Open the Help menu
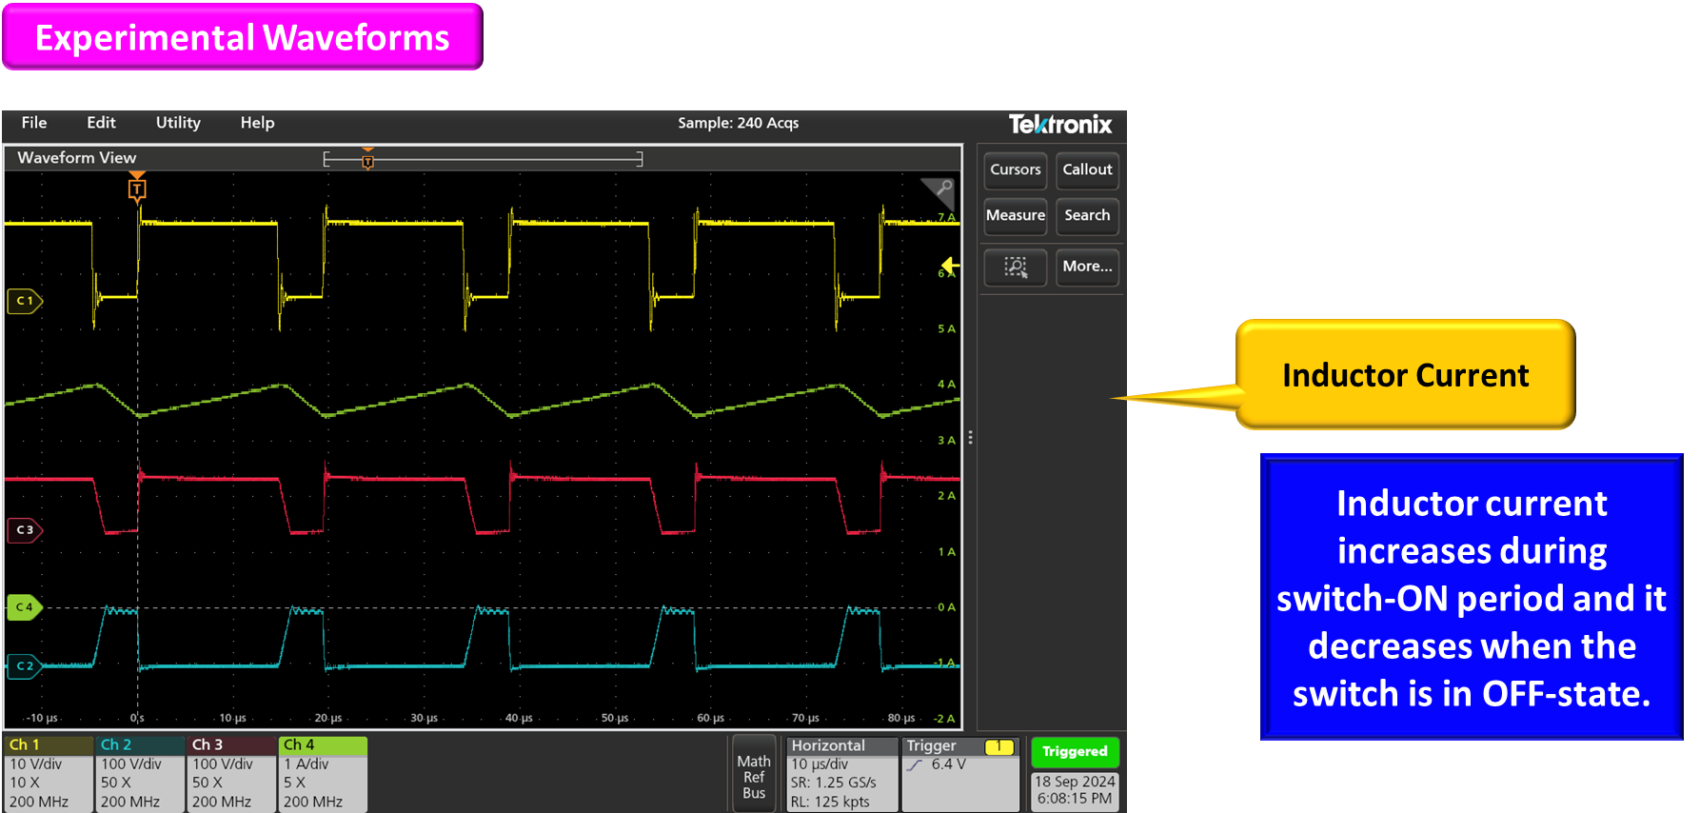Screen dimensions: 1700x813 pos(257,123)
